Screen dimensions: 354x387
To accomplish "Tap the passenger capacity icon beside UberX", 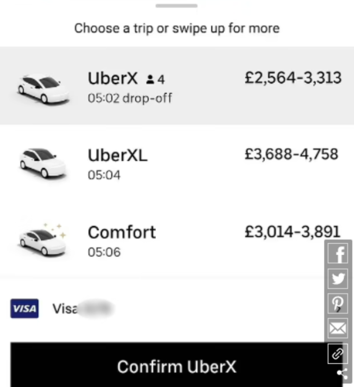I will coord(150,80).
